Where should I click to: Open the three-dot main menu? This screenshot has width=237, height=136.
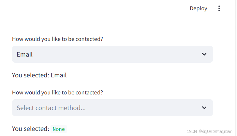219,9
